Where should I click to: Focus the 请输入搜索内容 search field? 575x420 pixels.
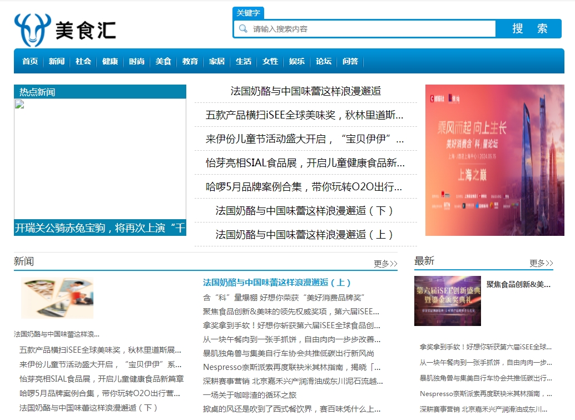(364, 28)
